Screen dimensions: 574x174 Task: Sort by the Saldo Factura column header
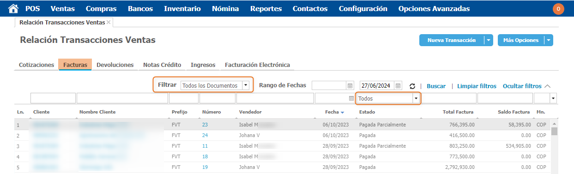(x=514, y=112)
